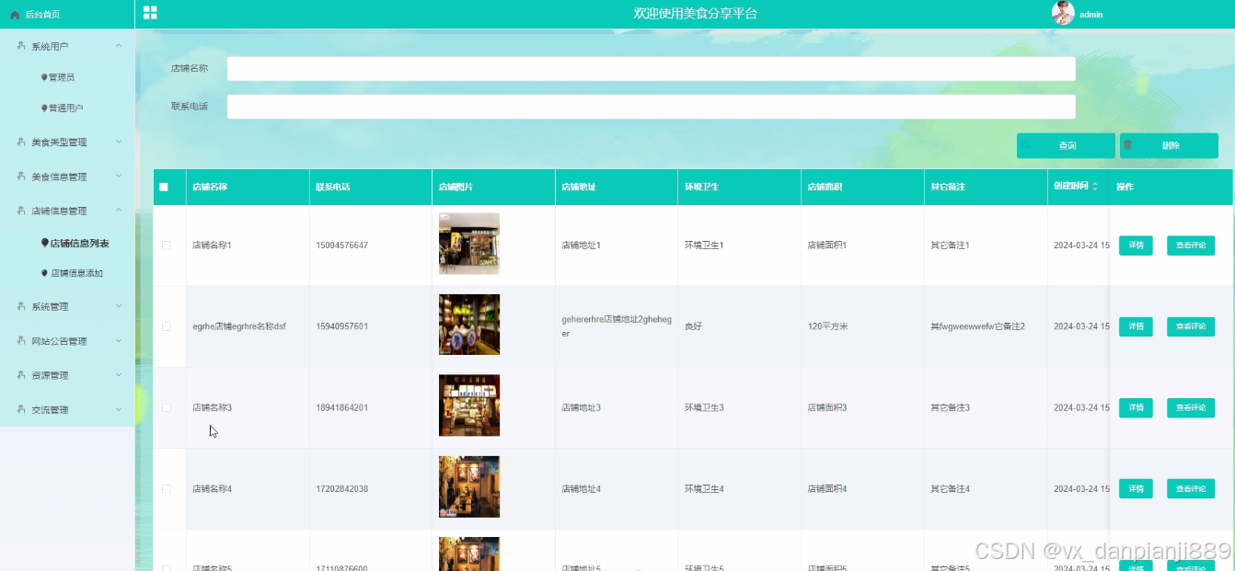Open the admin avatar picture

point(1063,13)
